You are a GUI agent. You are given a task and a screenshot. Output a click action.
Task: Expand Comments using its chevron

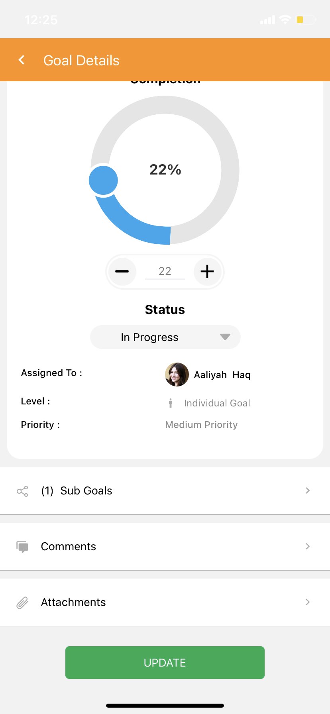coord(307,546)
